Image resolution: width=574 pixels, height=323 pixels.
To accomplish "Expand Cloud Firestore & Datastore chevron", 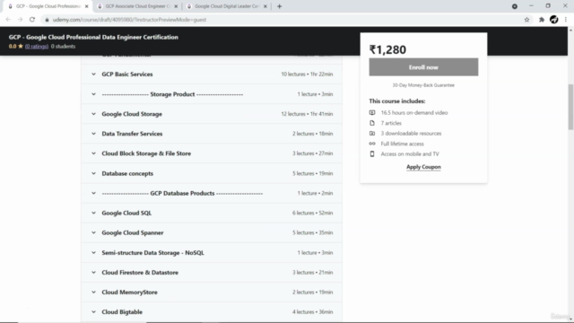I will tap(93, 273).
